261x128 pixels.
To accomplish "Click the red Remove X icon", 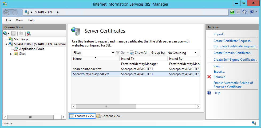I will [209, 77].
